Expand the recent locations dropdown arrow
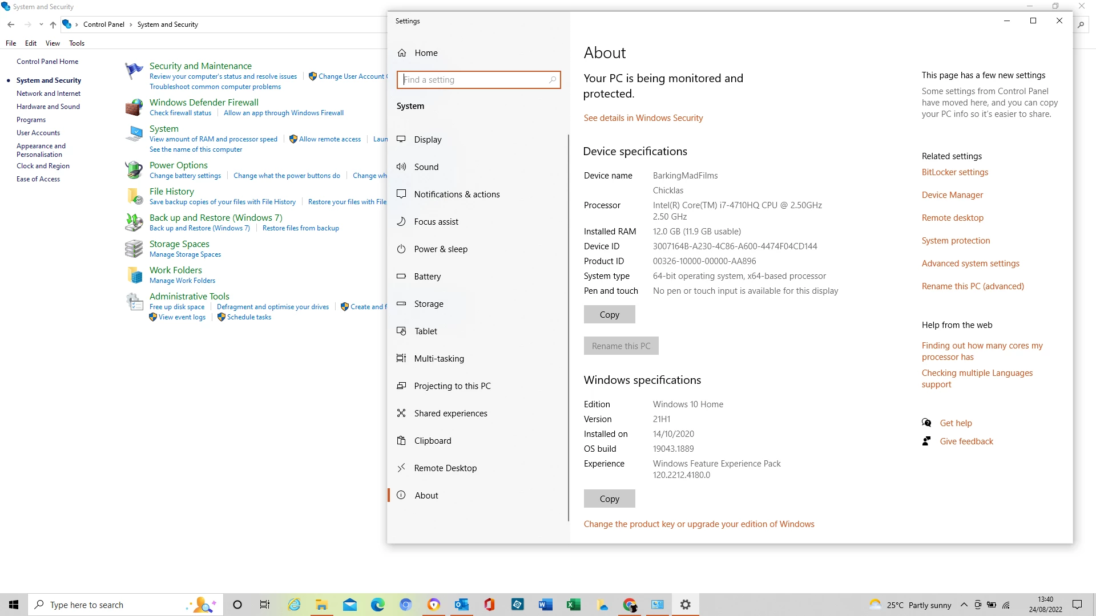The width and height of the screenshot is (1096, 616). point(41,25)
